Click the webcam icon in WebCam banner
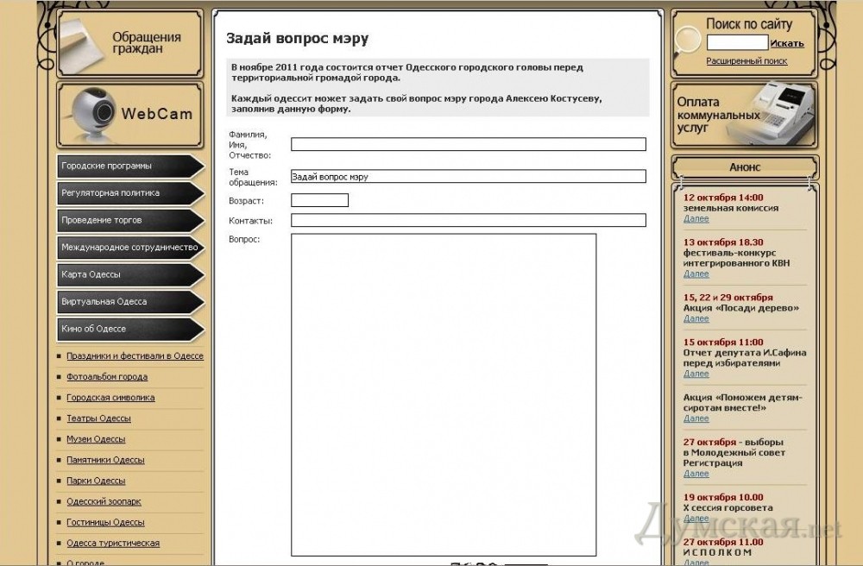 pos(91,113)
